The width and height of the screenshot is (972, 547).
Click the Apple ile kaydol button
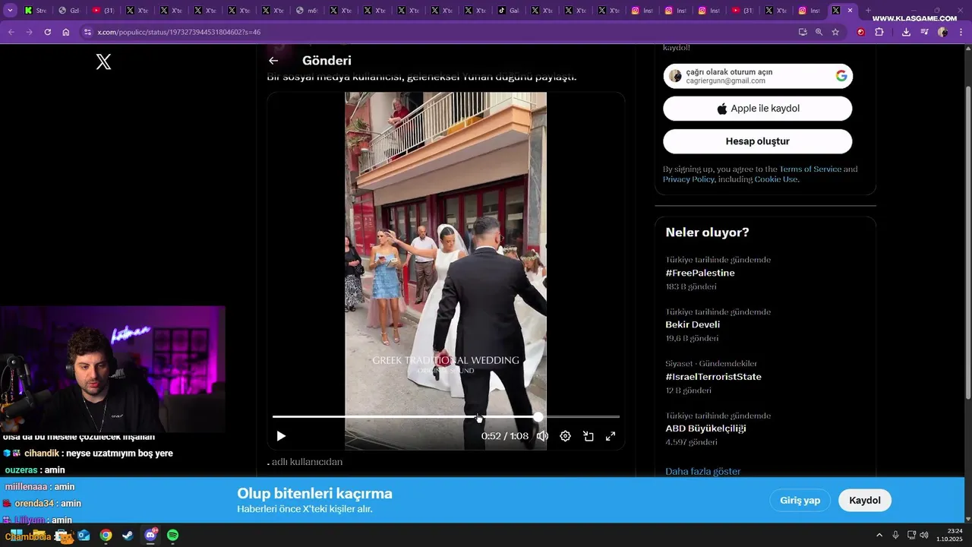[758, 109]
